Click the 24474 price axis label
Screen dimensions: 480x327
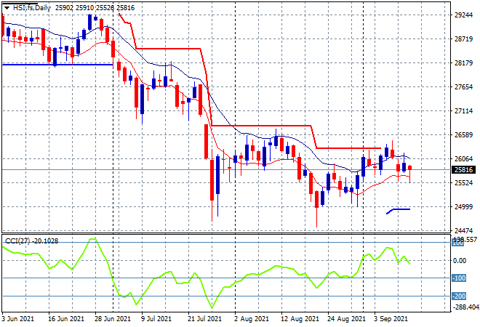[x=463, y=230]
